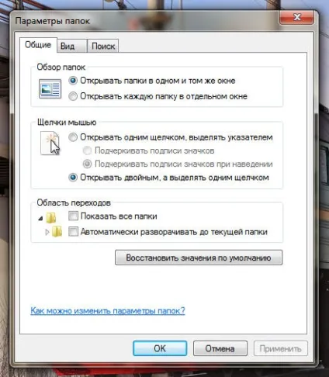Click the Область переходов group label
The image size is (329, 377).
[74, 202]
